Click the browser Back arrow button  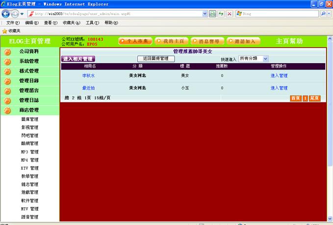(6, 14)
